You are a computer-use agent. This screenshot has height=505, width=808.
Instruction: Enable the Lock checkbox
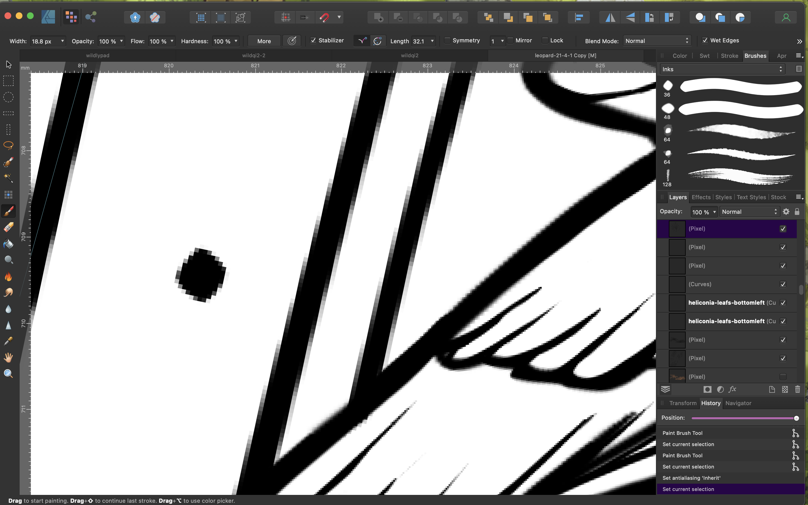tap(545, 40)
